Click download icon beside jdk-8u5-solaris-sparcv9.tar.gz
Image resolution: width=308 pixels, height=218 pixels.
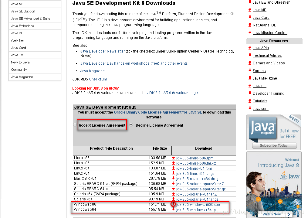173,189
